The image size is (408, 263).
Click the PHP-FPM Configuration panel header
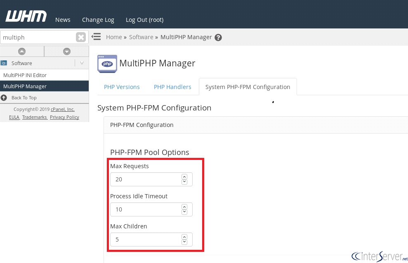(256, 125)
